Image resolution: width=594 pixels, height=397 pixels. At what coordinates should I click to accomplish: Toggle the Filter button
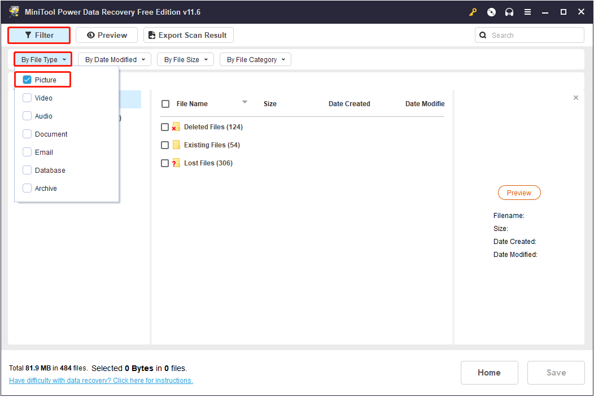point(39,35)
